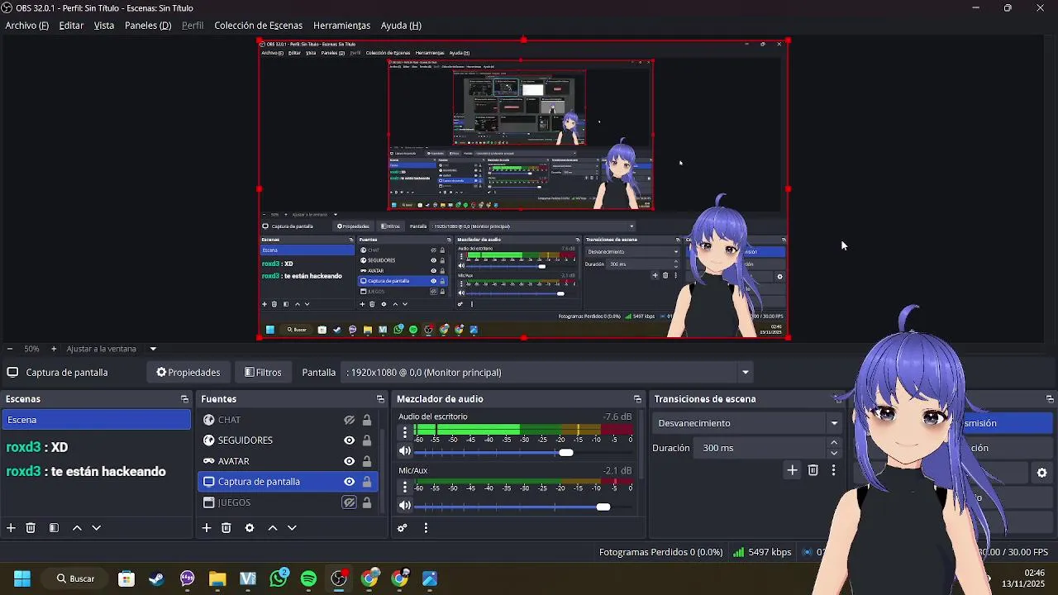Add a scene transition with plus icon
This screenshot has height=595, width=1058.
pos(792,470)
